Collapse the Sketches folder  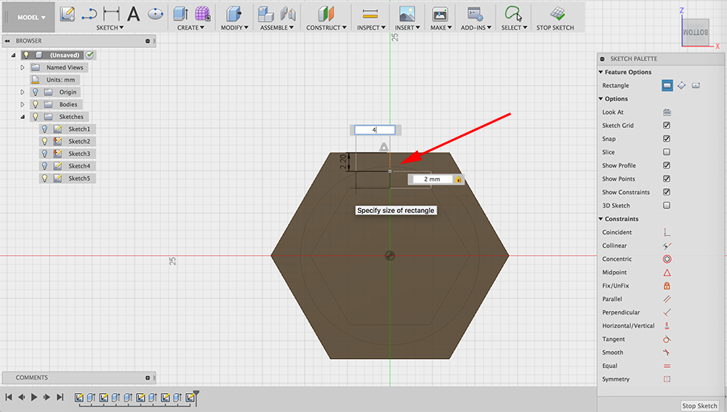(x=22, y=117)
